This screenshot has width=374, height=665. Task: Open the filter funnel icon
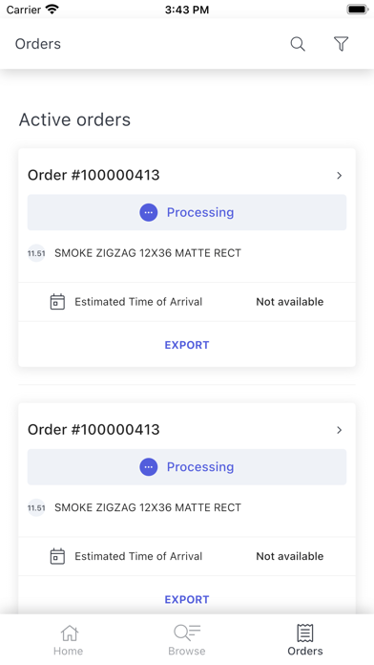click(x=341, y=44)
